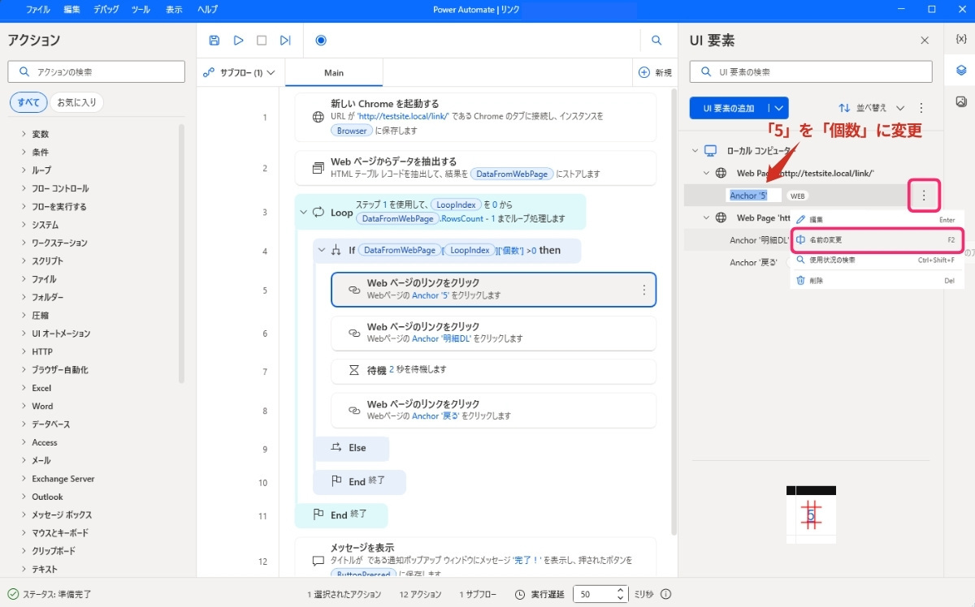Switch to the Main tab
This screenshot has height=607, width=975.
(334, 72)
